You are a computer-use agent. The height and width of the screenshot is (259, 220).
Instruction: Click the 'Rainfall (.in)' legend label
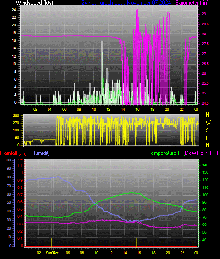[13, 153]
